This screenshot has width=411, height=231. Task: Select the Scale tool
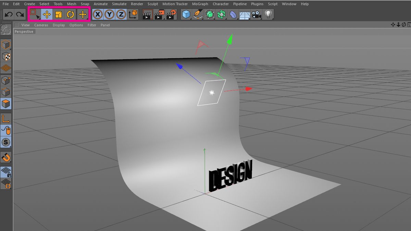[59, 14]
